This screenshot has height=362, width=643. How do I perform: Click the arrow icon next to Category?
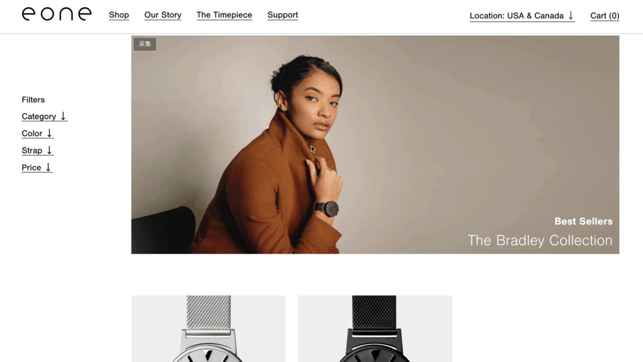click(x=63, y=116)
